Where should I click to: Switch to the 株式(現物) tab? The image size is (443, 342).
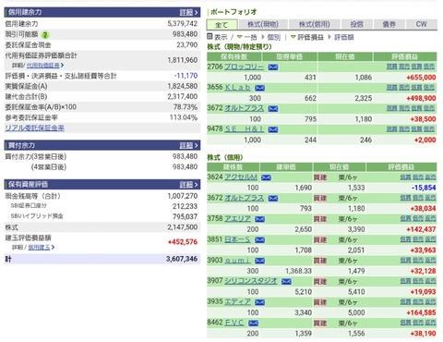[263, 24]
